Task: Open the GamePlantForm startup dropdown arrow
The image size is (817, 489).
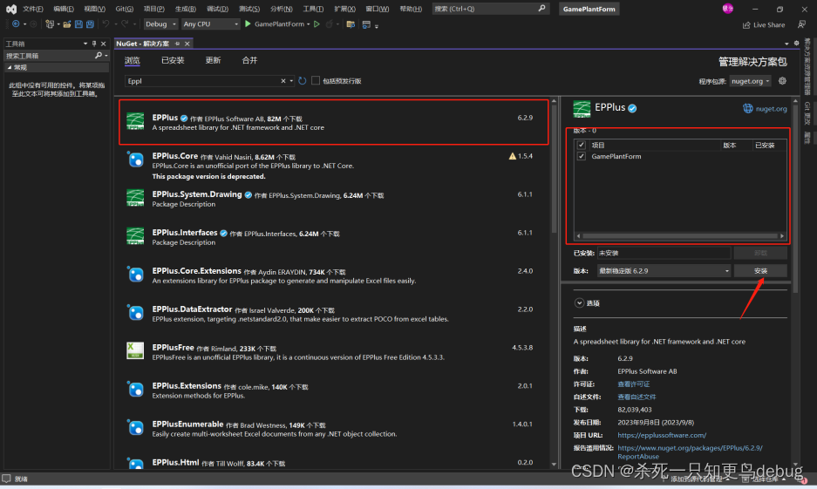Action: [309, 24]
